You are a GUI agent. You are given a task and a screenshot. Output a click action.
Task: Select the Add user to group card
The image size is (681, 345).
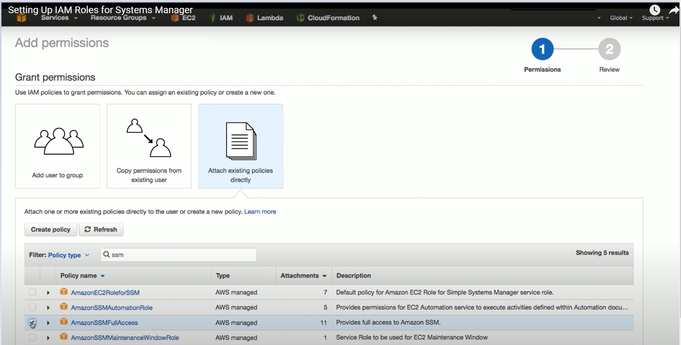click(58, 146)
